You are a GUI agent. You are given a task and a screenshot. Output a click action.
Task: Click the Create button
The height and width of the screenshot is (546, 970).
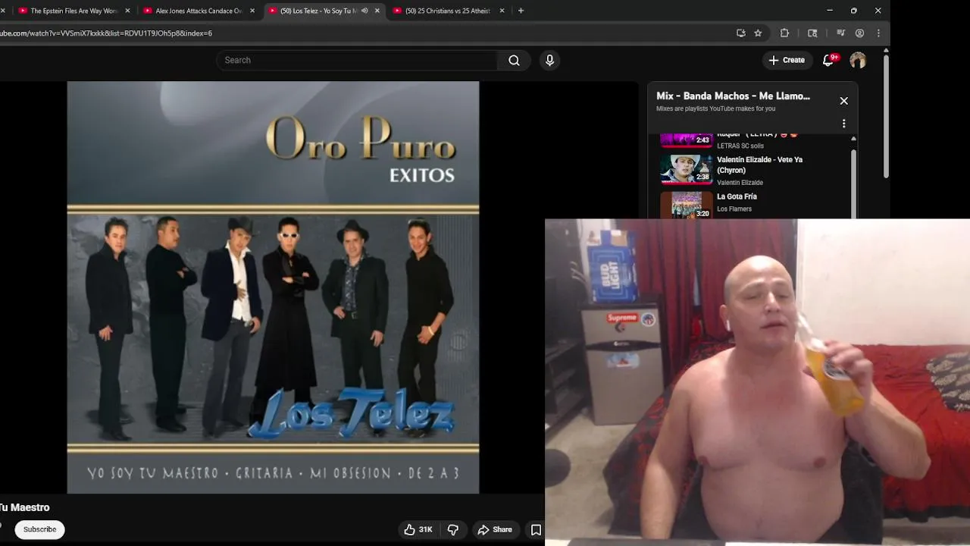(787, 60)
